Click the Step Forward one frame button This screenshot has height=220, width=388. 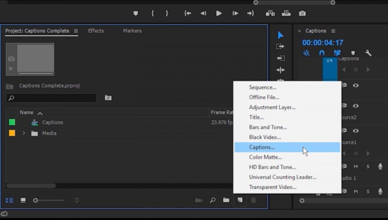click(235, 13)
